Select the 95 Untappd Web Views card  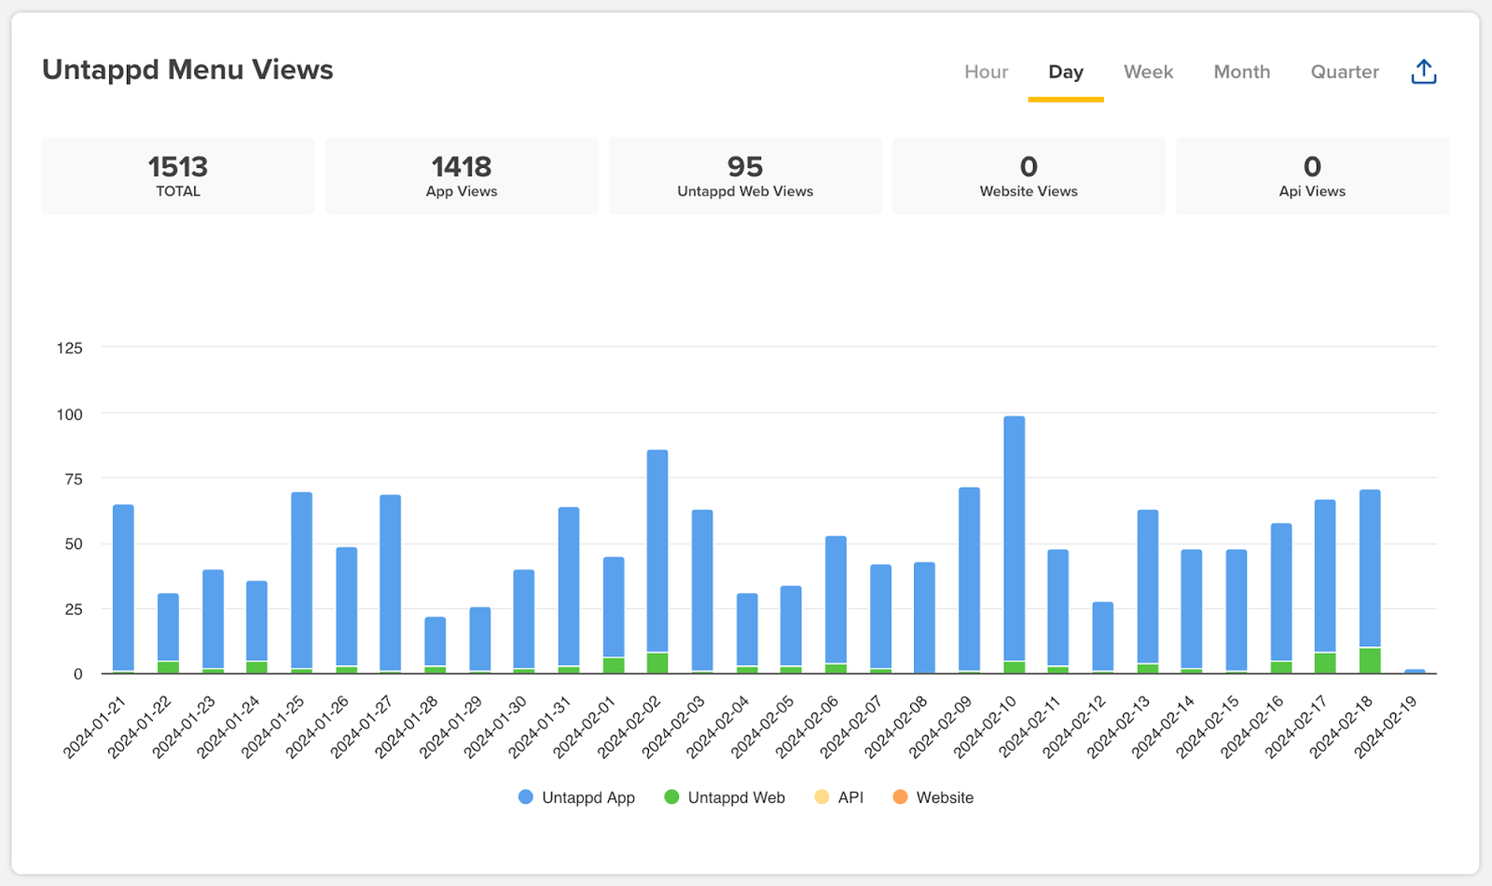point(745,176)
